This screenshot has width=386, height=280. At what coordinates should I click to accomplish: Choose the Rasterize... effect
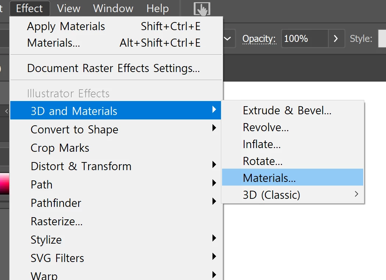[116, 222]
